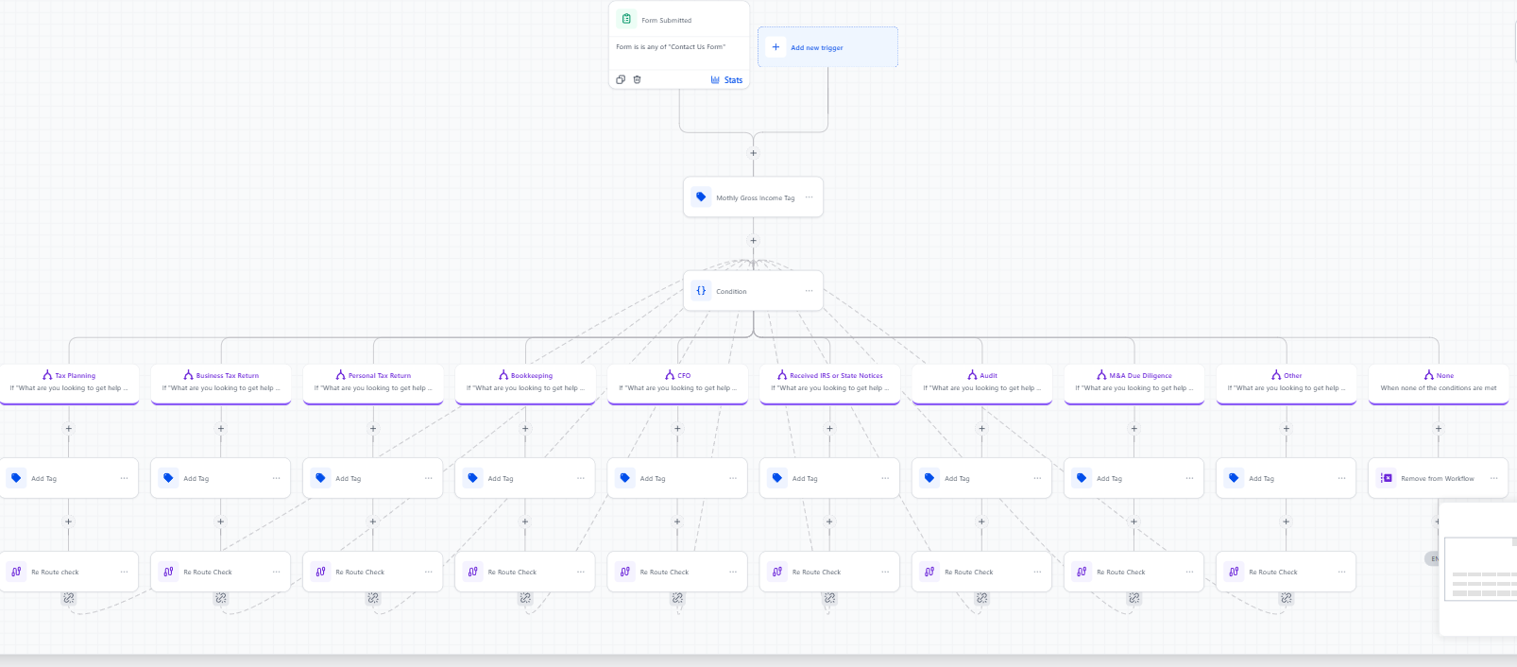Viewport: 1517px width, 667px height.
Task: Select the Business Tax Return branch
Action: (221, 384)
